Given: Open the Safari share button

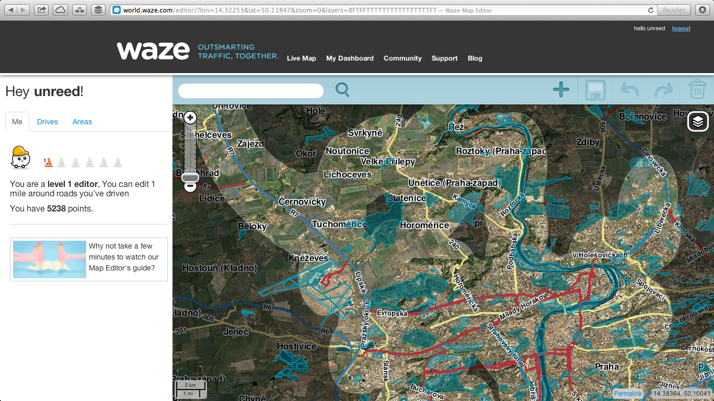Looking at the screenshot, I should click(42, 10).
